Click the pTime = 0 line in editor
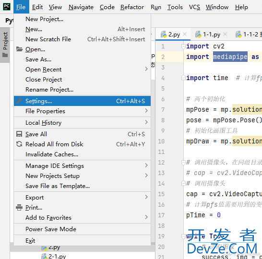262x259 pixels. (x=203, y=215)
